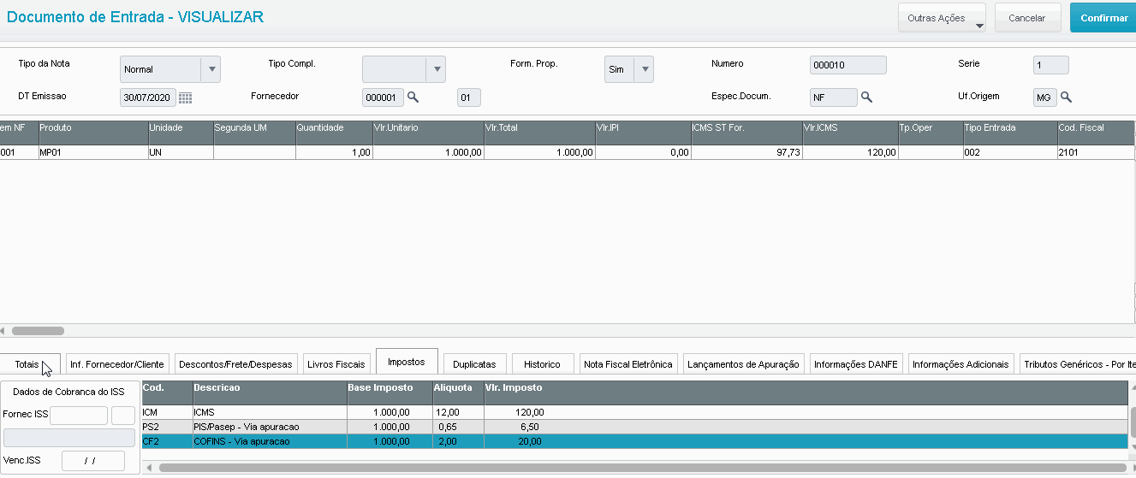The height and width of the screenshot is (478, 1136).
Task: Click the Vlr. Imposto value 6,50
Action: (x=529, y=427)
